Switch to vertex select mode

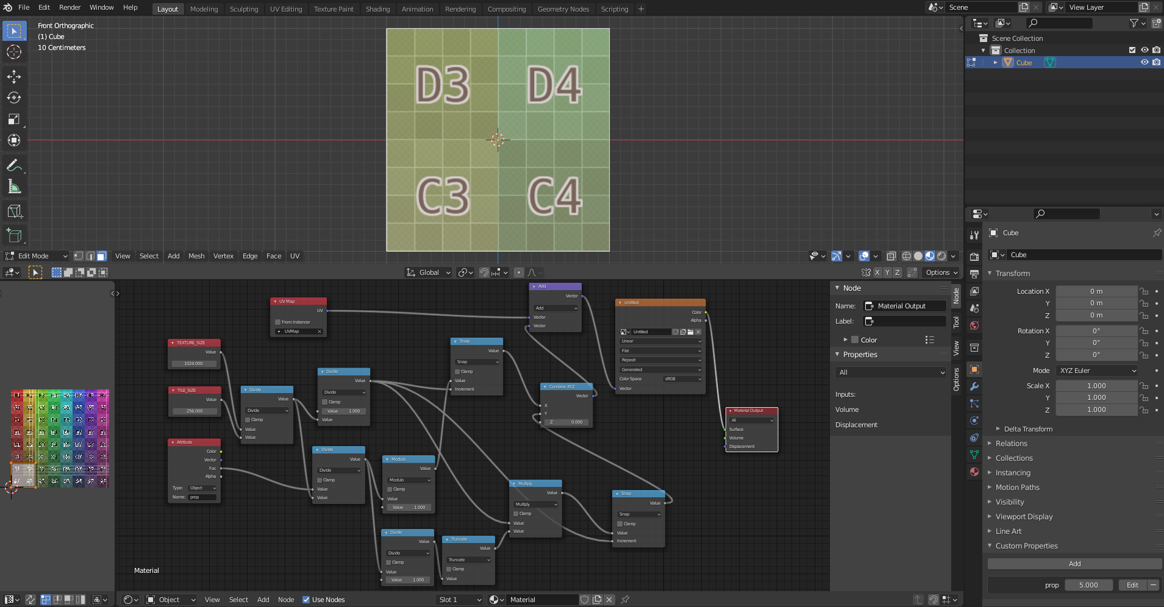(x=79, y=256)
